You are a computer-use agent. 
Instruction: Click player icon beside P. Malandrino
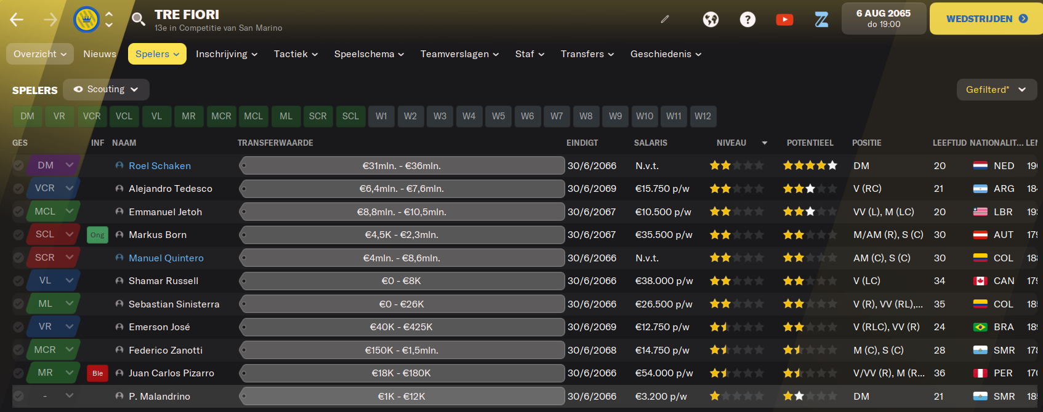(119, 396)
